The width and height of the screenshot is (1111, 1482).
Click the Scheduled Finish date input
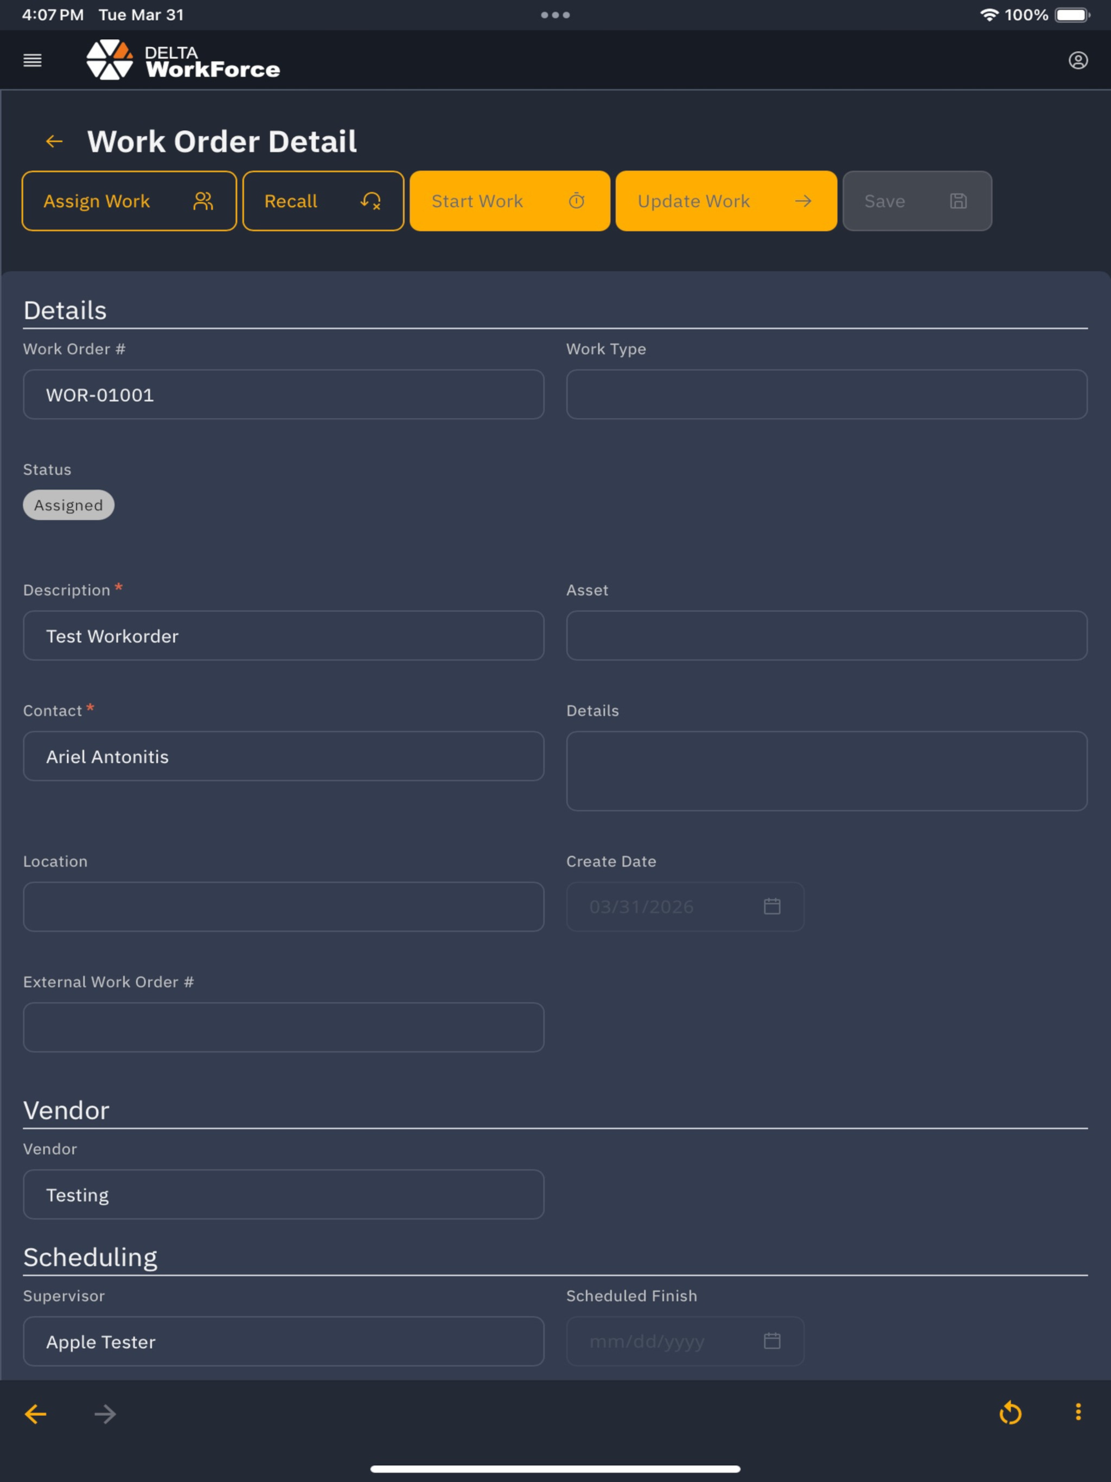tap(685, 1342)
